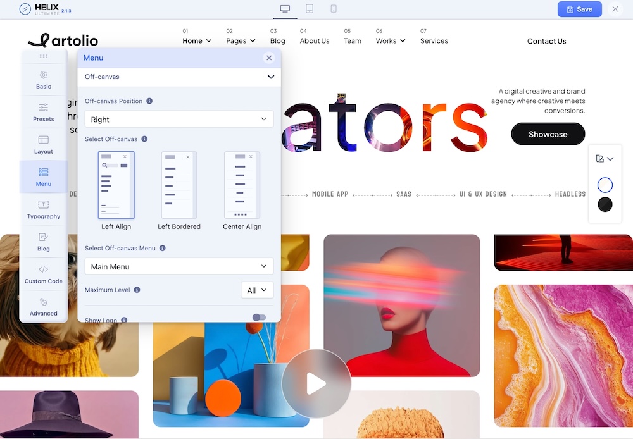Toggle the Show Logo switch

point(259,318)
